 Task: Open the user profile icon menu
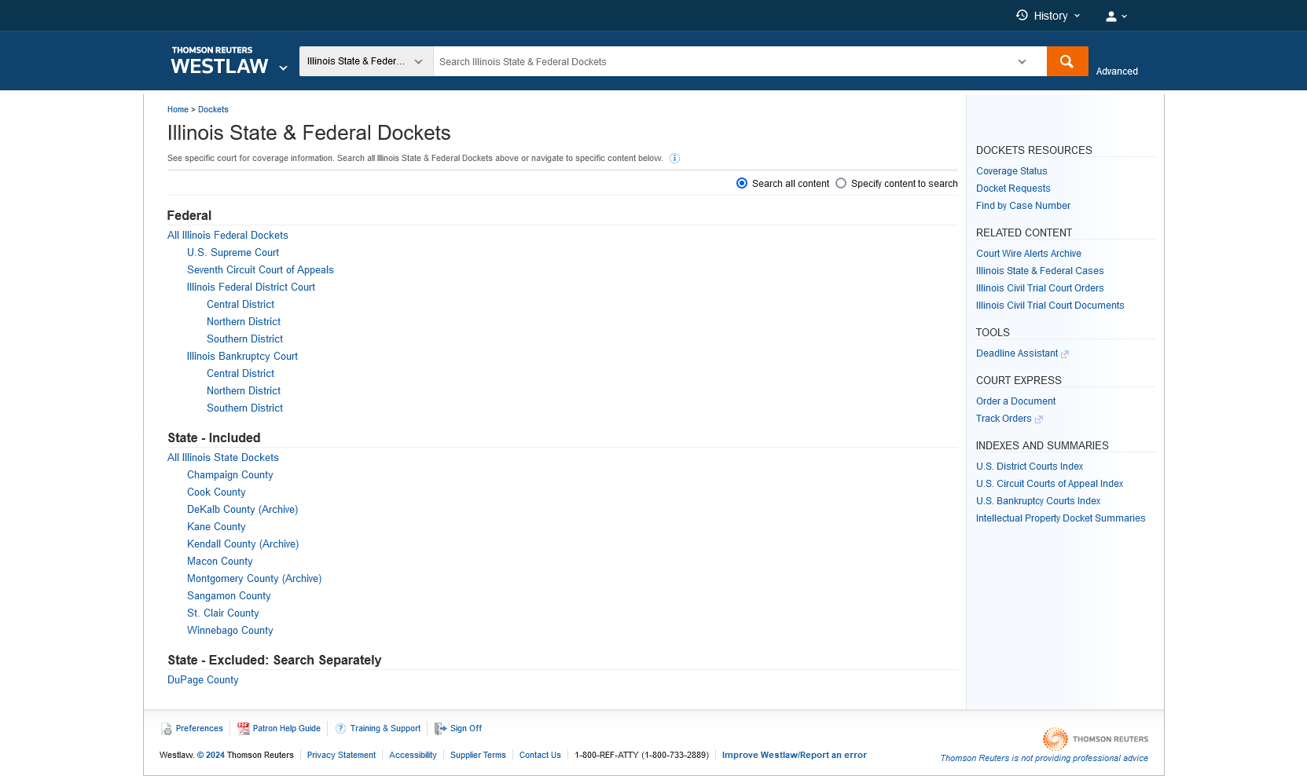(x=1111, y=16)
